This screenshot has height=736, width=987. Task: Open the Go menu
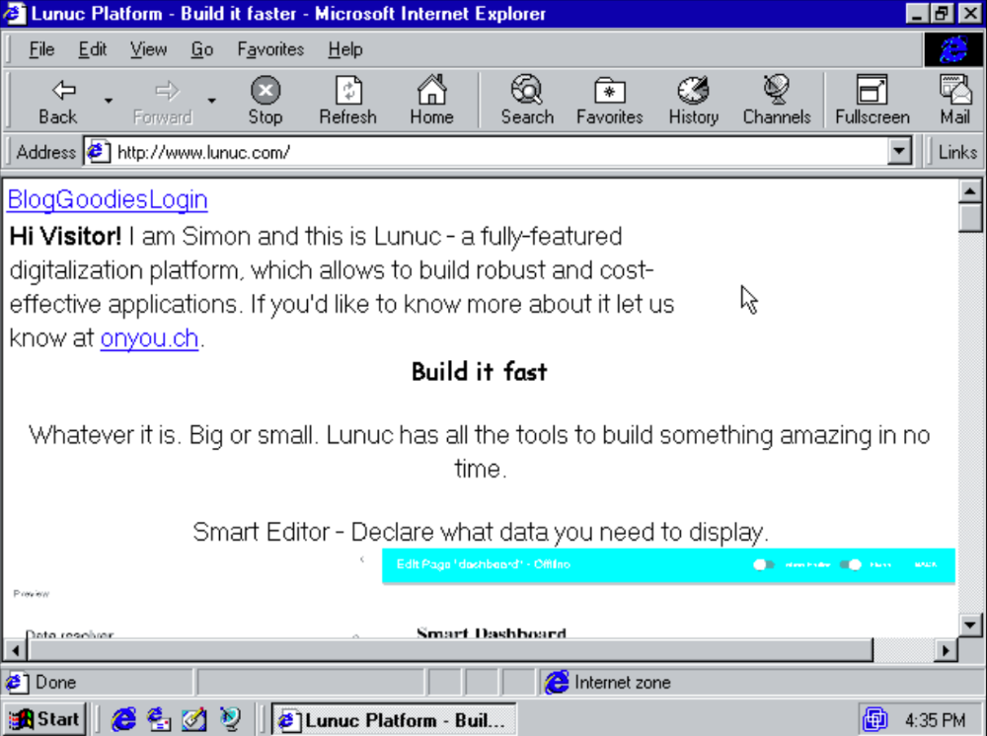tap(202, 49)
